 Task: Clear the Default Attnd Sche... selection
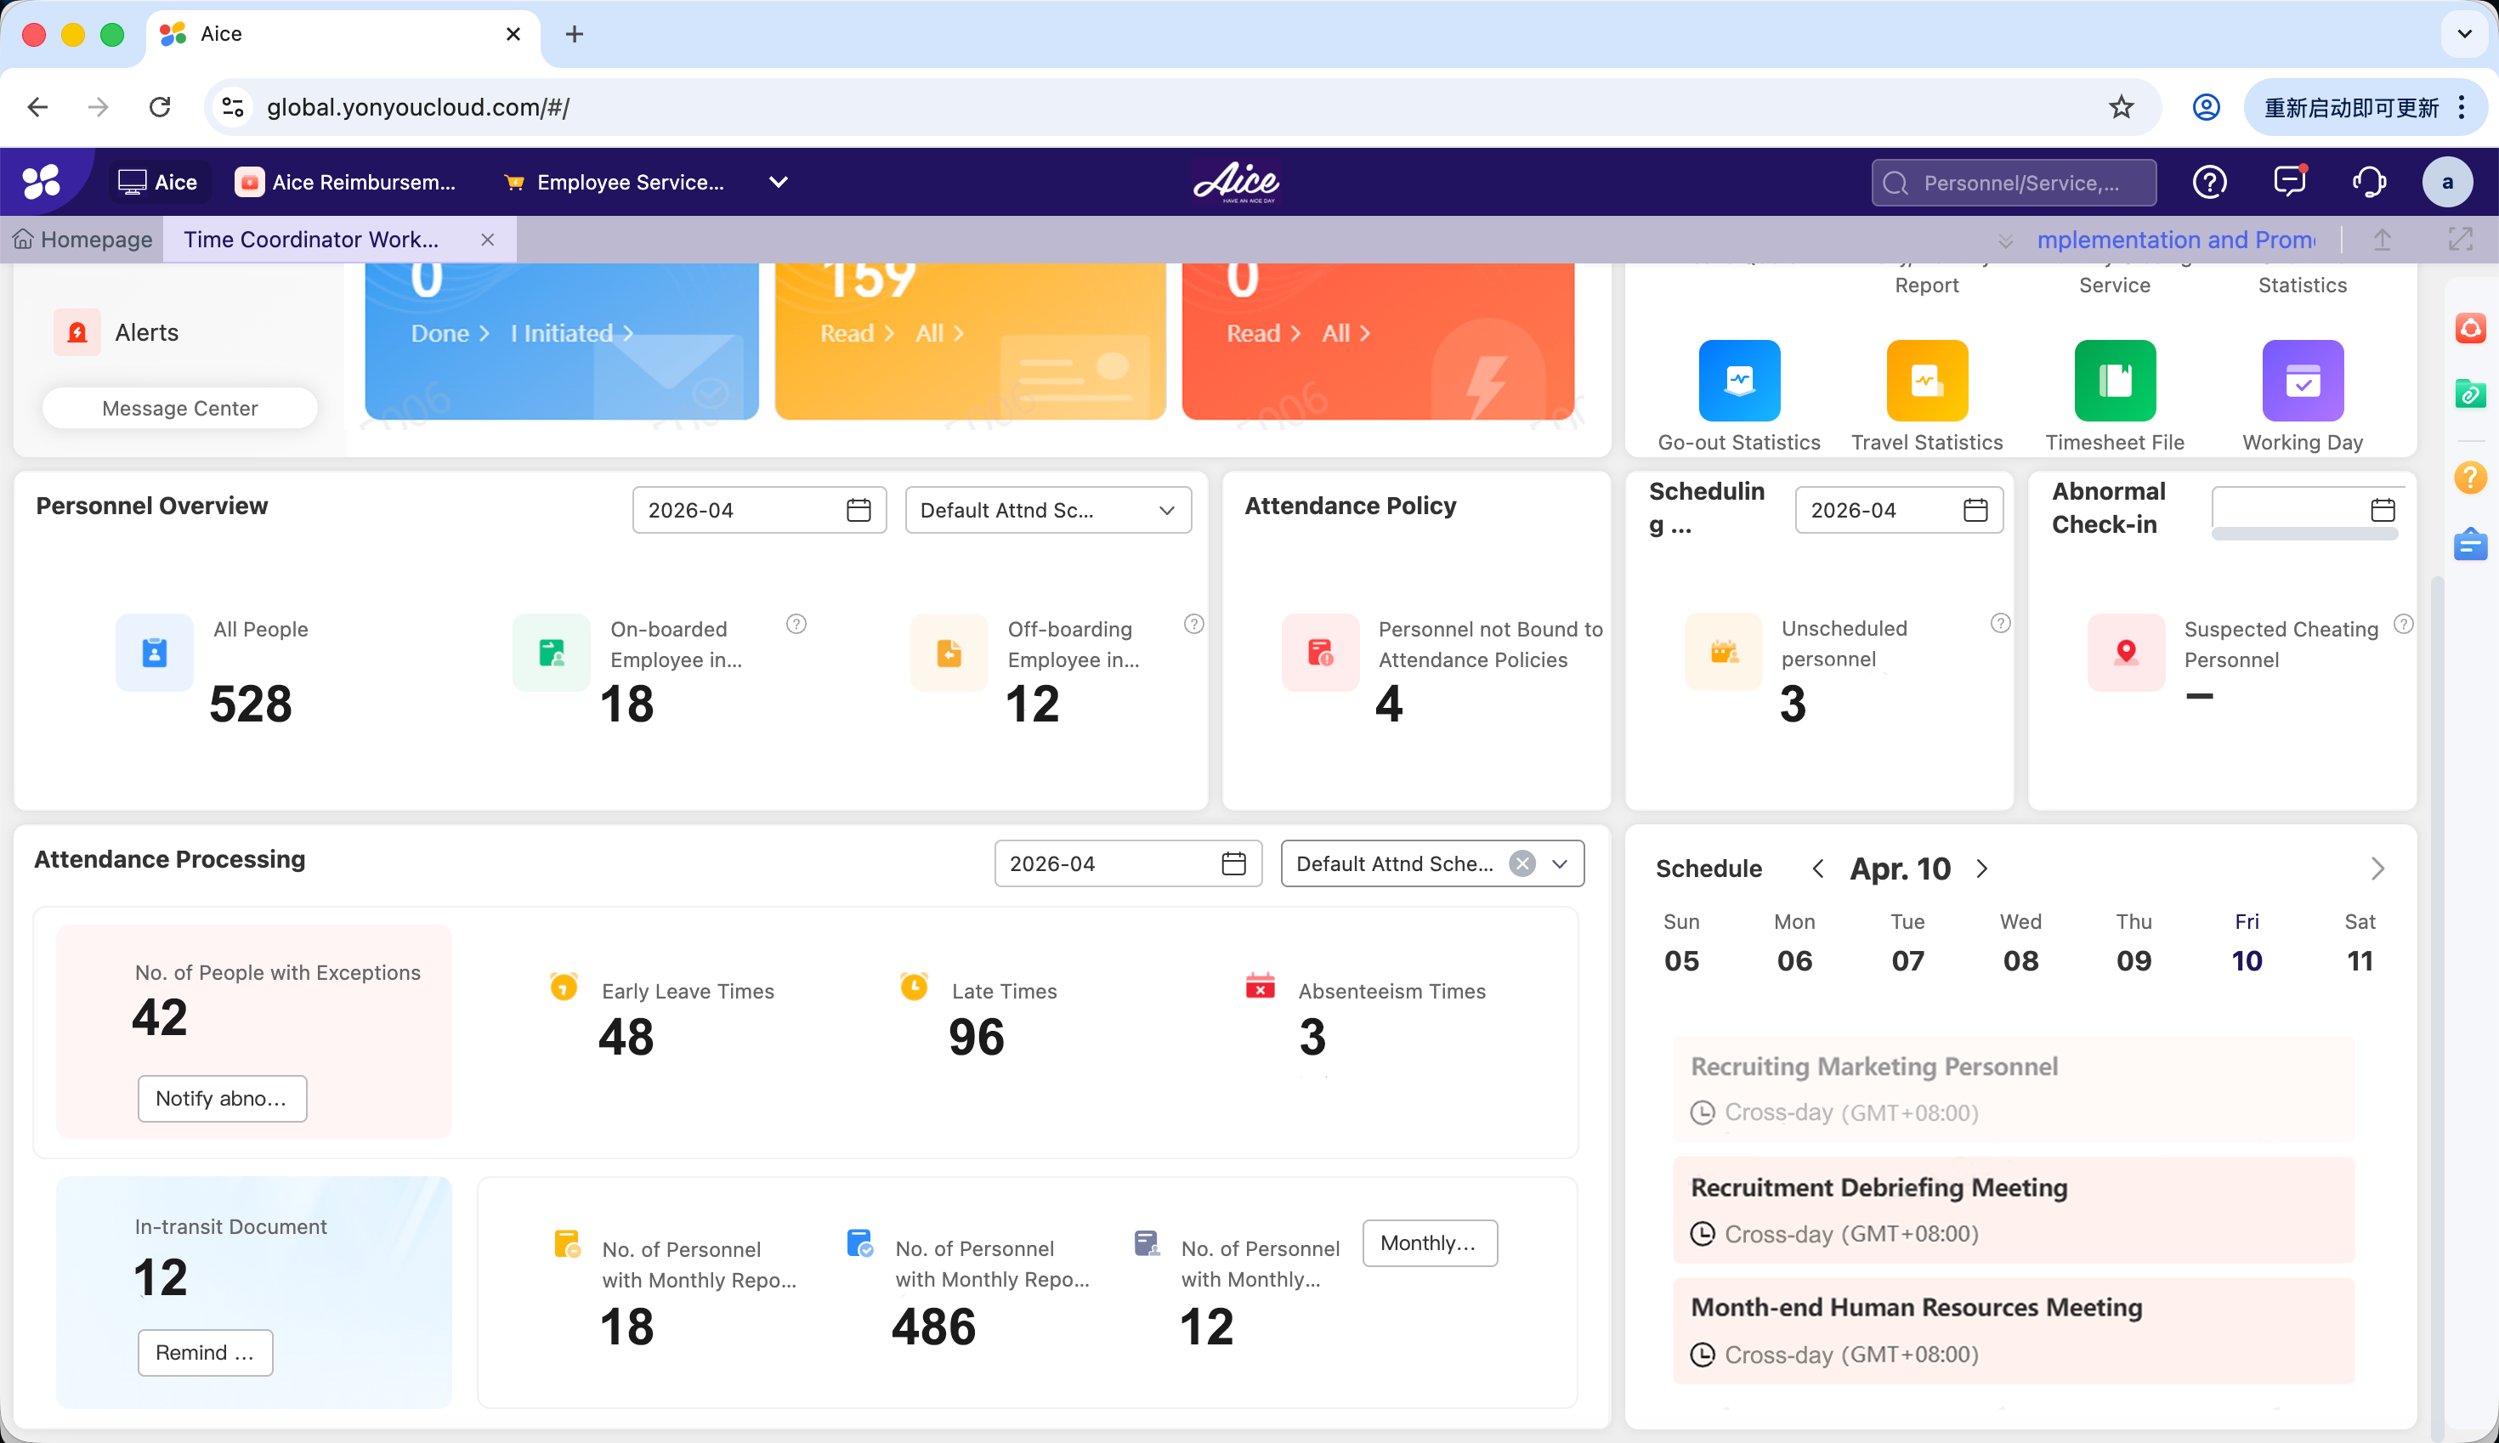click(1522, 864)
